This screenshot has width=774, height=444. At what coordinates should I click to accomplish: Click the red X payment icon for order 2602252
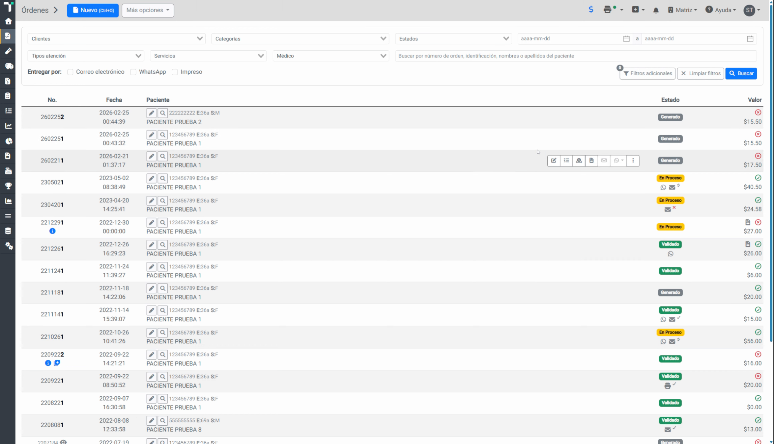click(x=758, y=112)
